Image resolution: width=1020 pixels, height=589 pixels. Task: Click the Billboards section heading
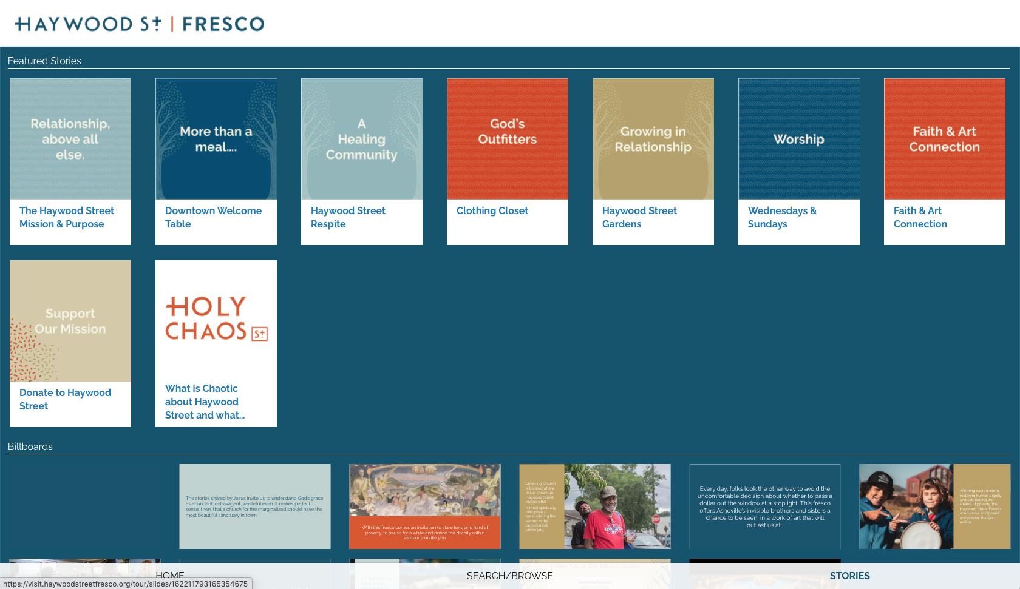[x=30, y=446]
